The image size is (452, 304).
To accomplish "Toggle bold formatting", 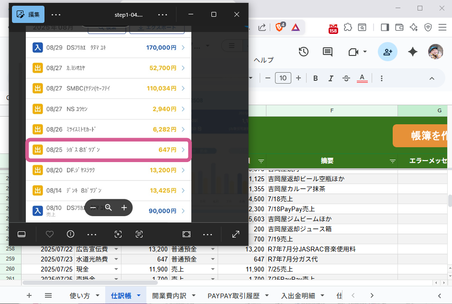I will [x=316, y=78].
